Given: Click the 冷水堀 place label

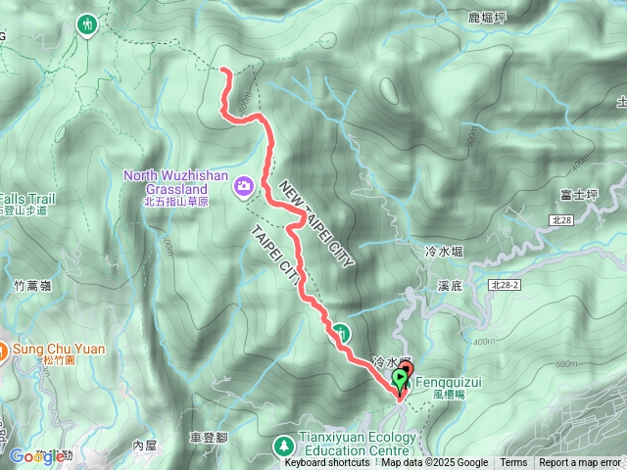Looking at the screenshot, I should 444,252.
